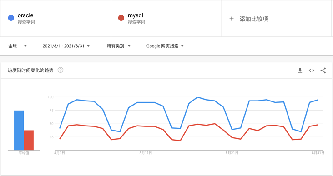
Task: Click the red mysql color dot
Action: point(121,18)
